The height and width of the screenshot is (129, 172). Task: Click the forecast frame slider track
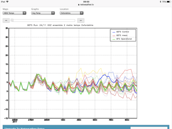43,20
